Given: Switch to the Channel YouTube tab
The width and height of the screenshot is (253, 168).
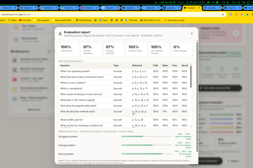Looking at the screenshot, I should coord(89,8).
